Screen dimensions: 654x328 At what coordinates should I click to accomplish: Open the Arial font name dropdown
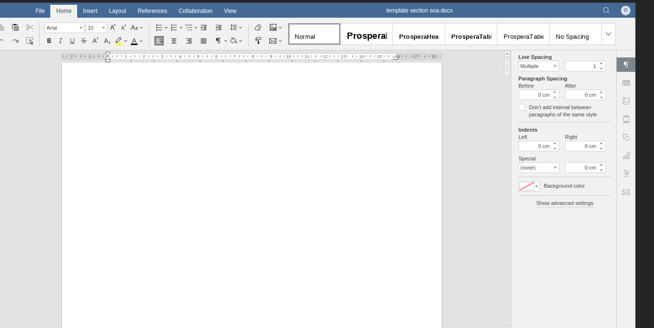point(80,28)
